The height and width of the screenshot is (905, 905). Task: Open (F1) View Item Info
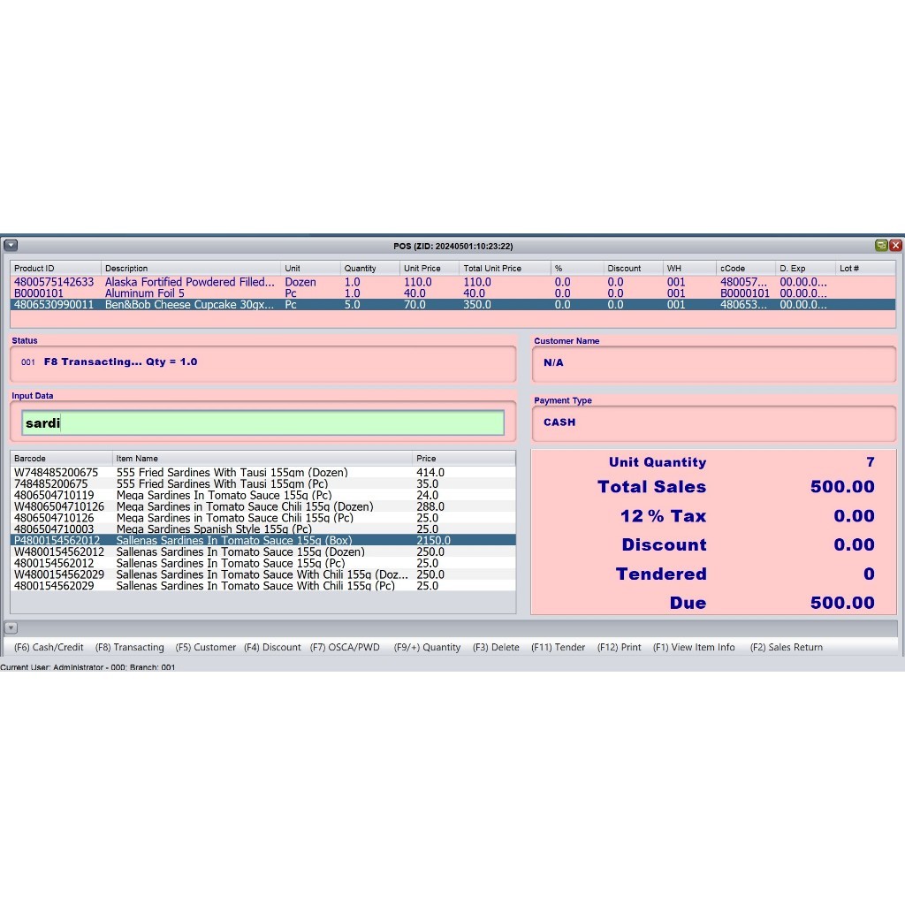(x=695, y=648)
